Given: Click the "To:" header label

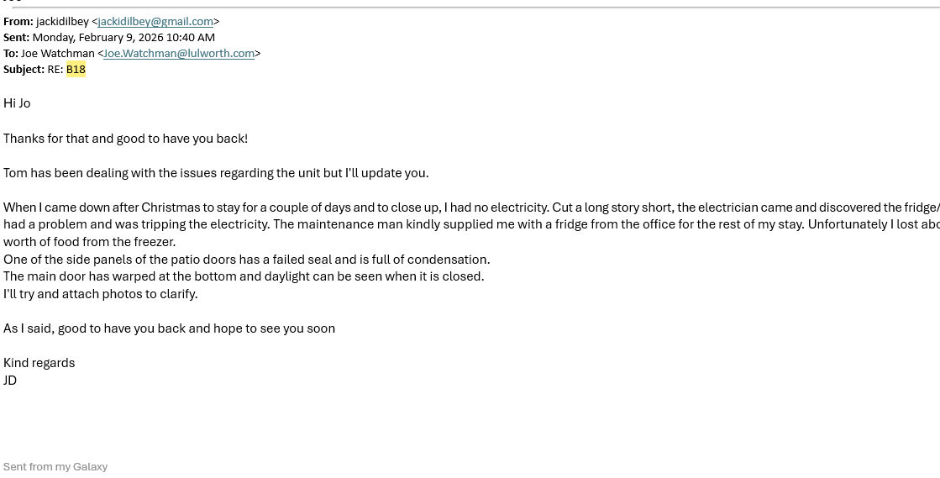Looking at the screenshot, I should [x=10, y=54].
